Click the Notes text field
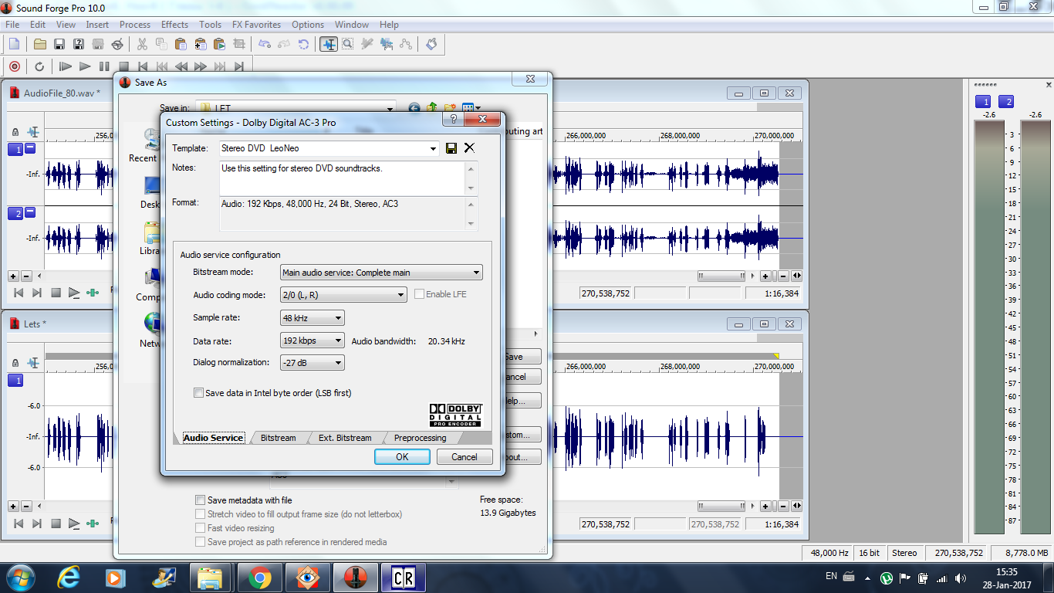The width and height of the screenshot is (1054, 593). [x=343, y=178]
